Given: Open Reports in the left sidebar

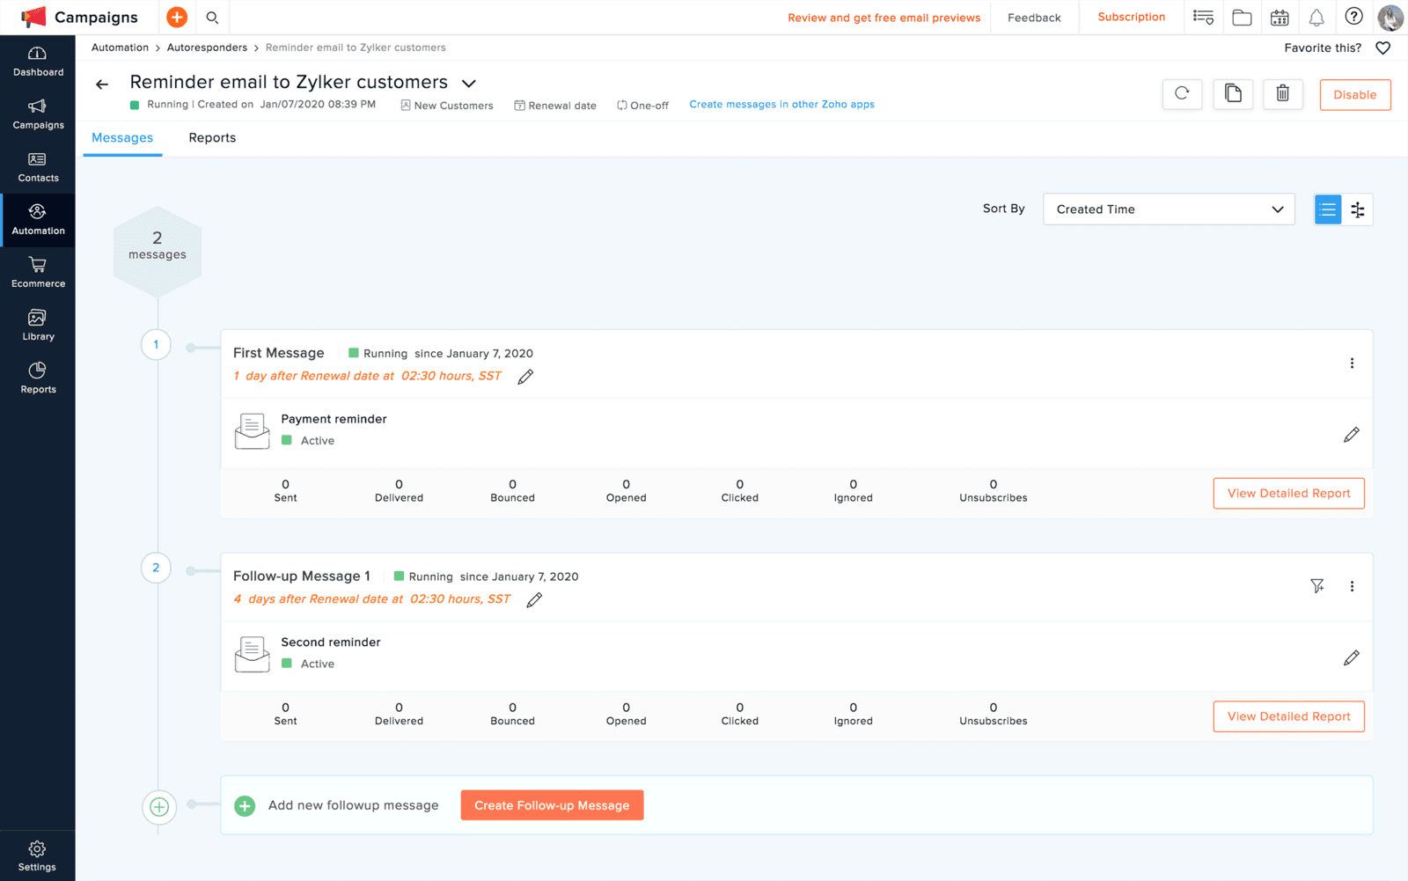Looking at the screenshot, I should pos(38,378).
